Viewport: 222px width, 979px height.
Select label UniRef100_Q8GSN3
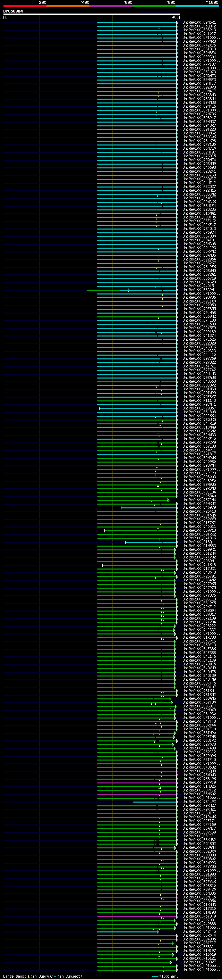199,94
